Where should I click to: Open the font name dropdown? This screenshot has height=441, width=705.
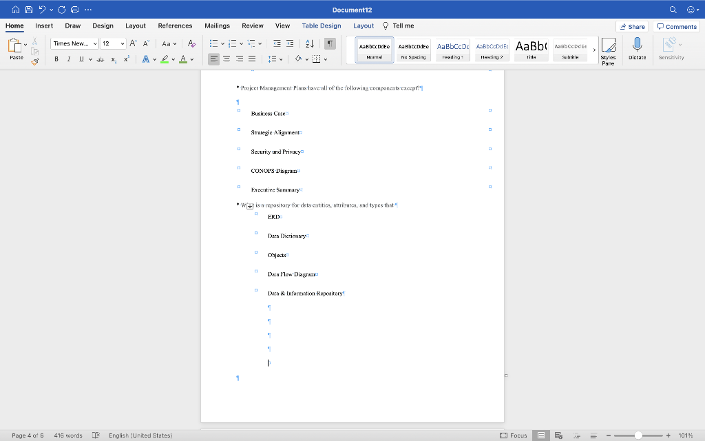tap(94, 43)
